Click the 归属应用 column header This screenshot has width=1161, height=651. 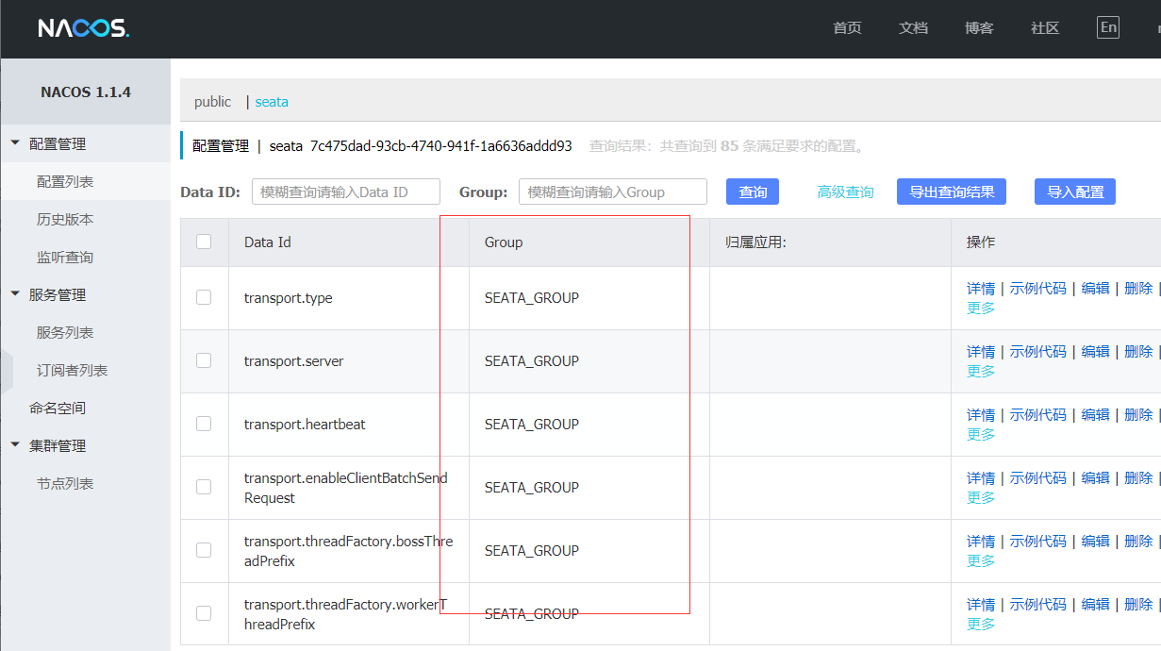[755, 242]
